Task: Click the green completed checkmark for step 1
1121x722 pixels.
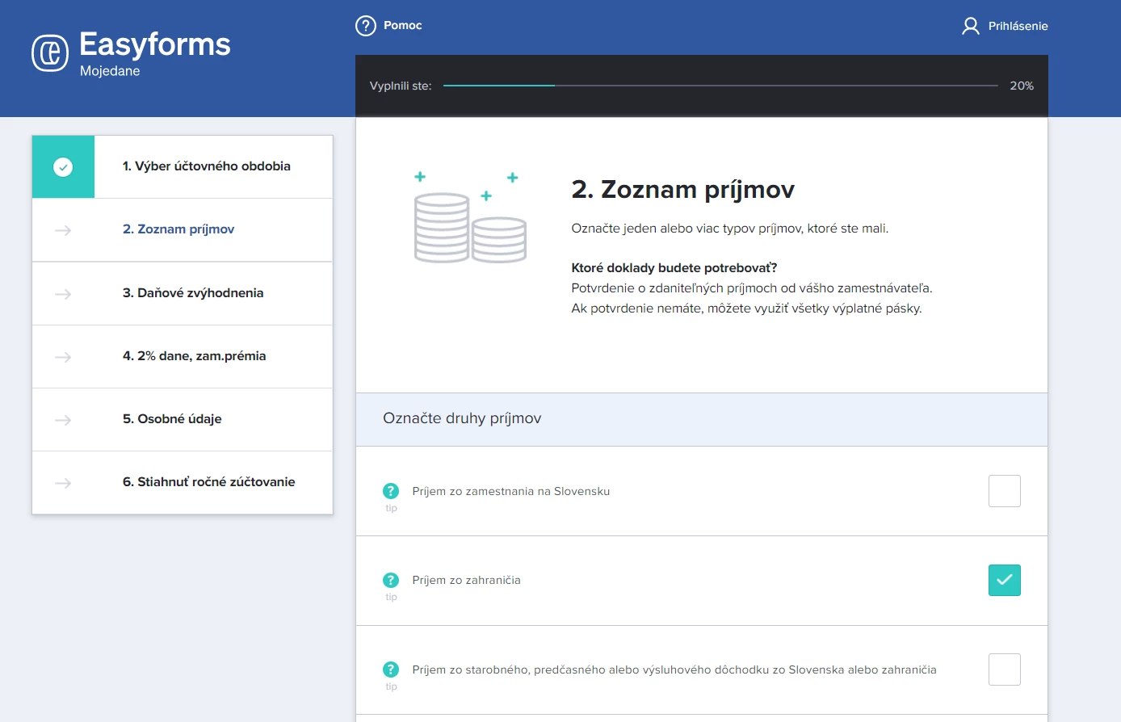Action: [x=63, y=167]
